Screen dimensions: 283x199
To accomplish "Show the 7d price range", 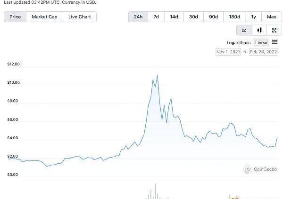I will pos(156,17).
